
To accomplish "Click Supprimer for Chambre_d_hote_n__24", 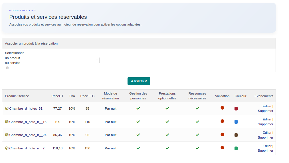I will coord(265,137).
